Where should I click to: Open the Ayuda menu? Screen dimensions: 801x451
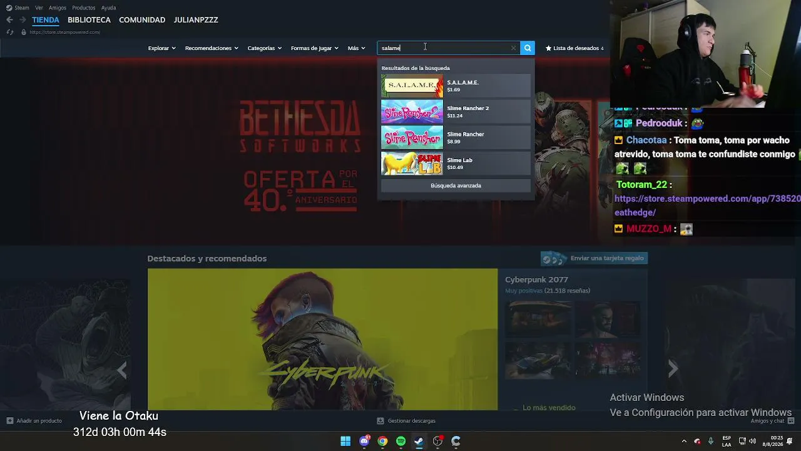tap(108, 8)
